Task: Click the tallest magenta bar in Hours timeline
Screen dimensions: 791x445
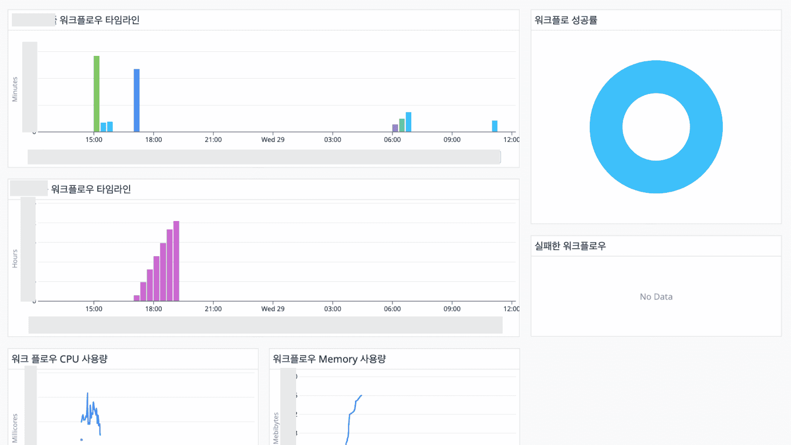Action: click(176, 260)
